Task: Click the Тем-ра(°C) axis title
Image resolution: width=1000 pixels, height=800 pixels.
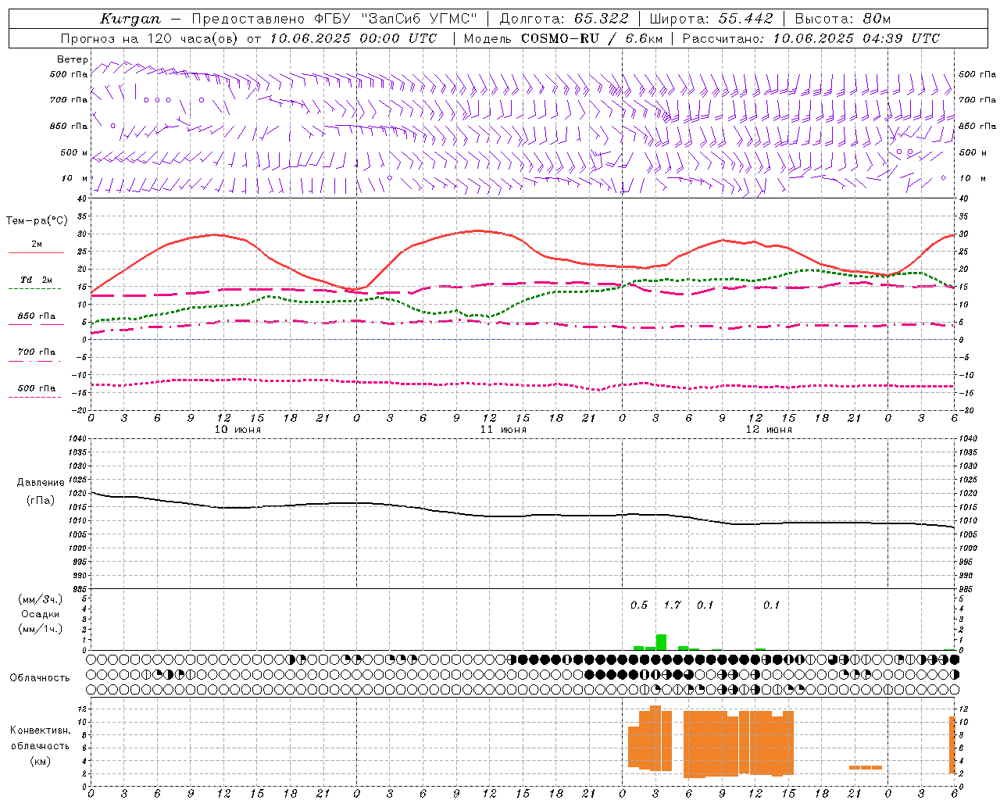Action: 37,221
